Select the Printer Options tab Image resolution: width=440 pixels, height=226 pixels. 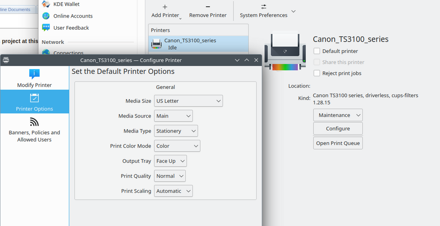click(34, 101)
